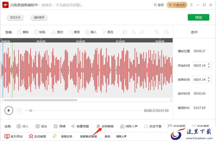This screenshot has height=141, width=216.
Task: Click the 添加文件 button
Action: 15,18
